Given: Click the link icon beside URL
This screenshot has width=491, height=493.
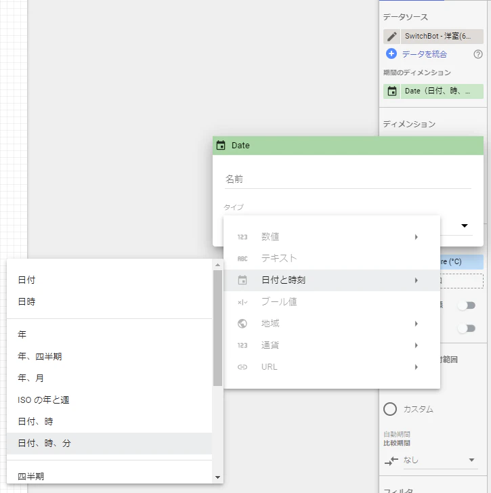Looking at the screenshot, I should (242, 367).
